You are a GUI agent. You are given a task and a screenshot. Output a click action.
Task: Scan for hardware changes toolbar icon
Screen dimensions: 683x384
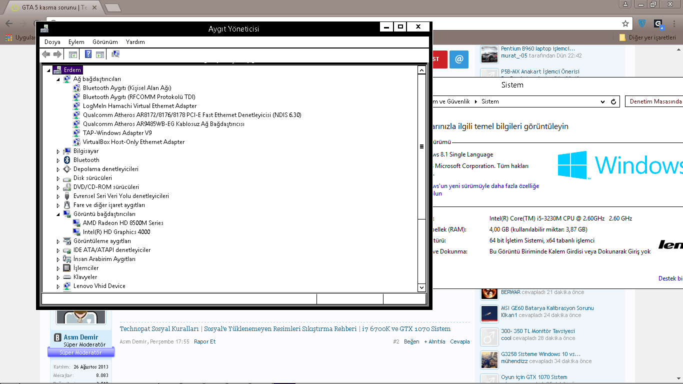click(115, 54)
